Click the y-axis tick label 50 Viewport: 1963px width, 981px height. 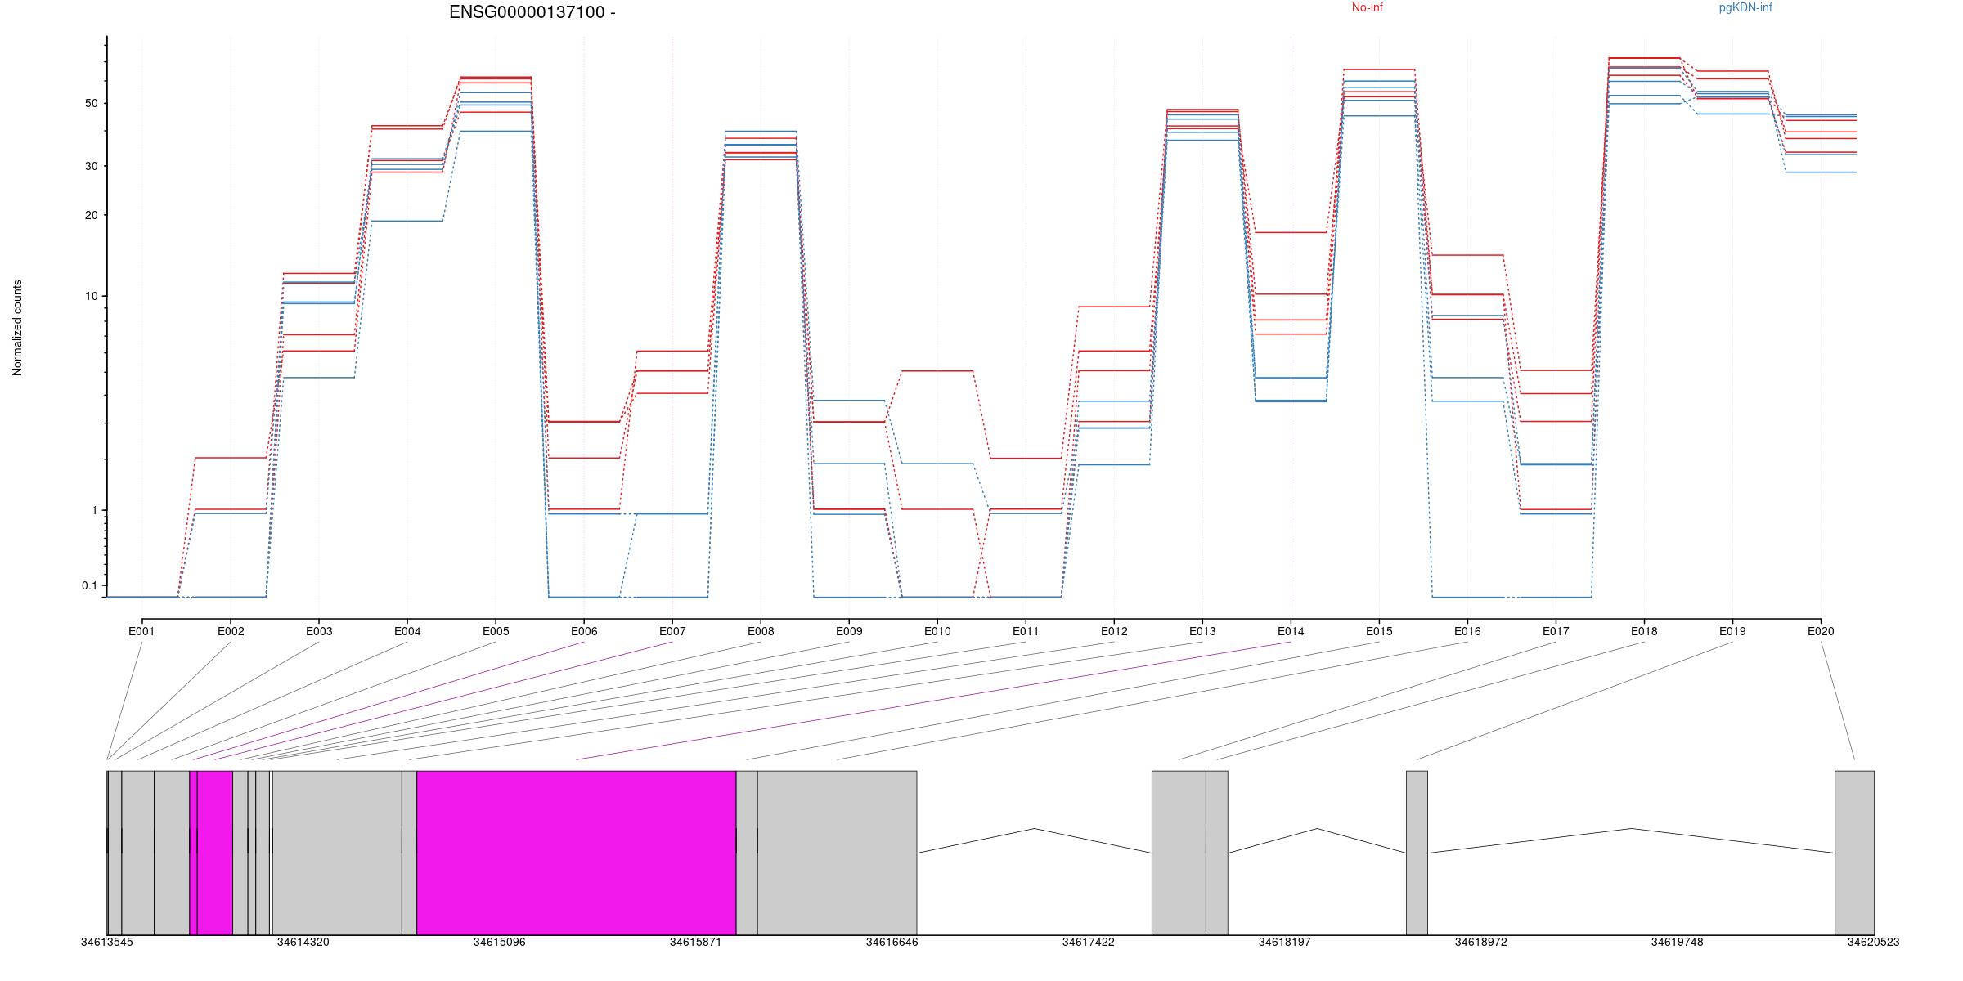[x=91, y=103]
